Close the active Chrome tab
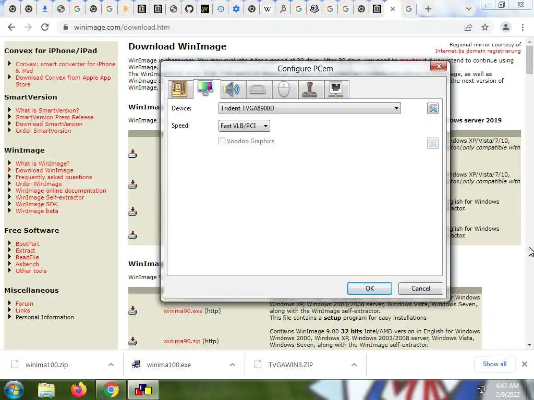The height and width of the screenshot is (400, 534). pos(393,9)
